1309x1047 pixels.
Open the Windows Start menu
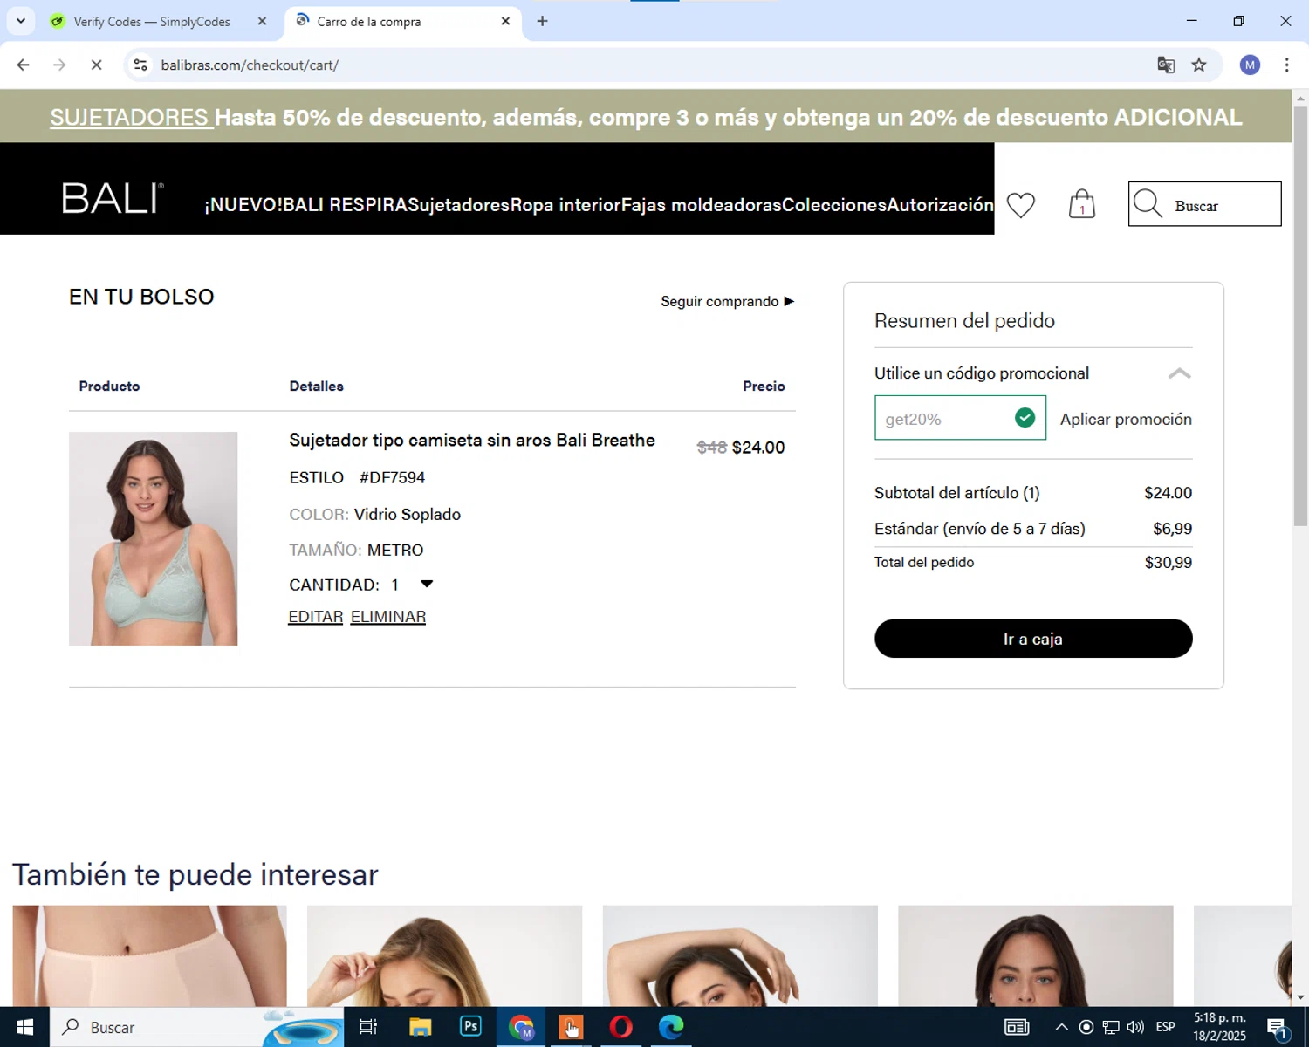tap(24, 1027)
